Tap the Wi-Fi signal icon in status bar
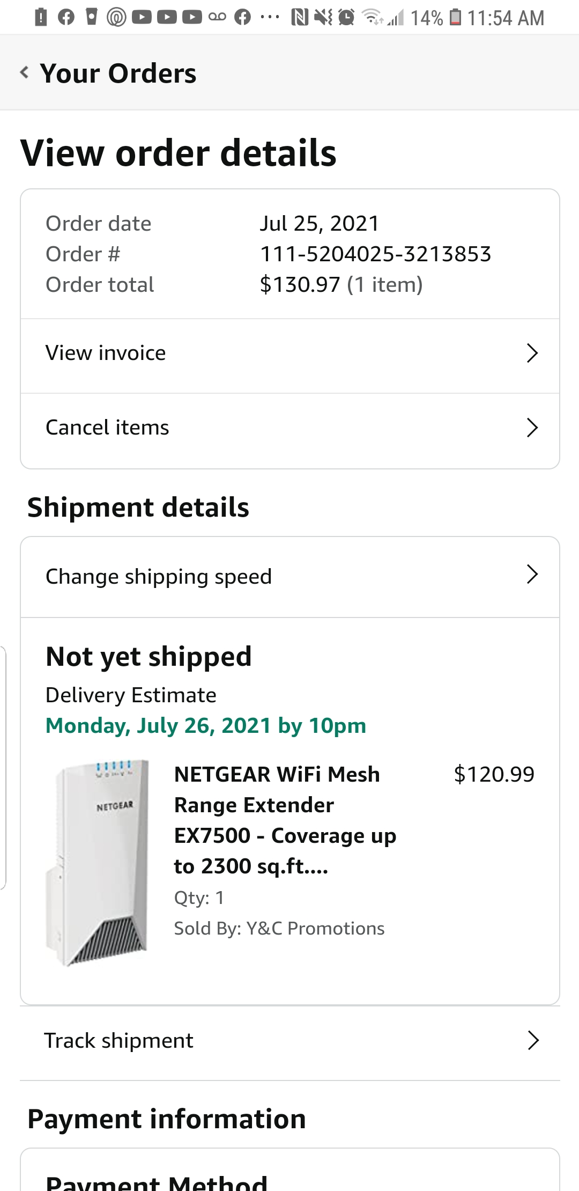The image size is (579, 1191). point(372,18)
